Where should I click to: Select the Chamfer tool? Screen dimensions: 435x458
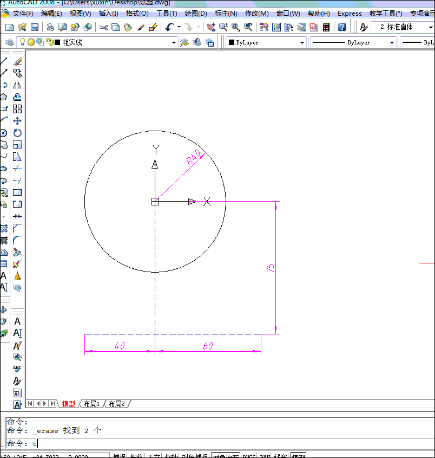coord(17,228)
